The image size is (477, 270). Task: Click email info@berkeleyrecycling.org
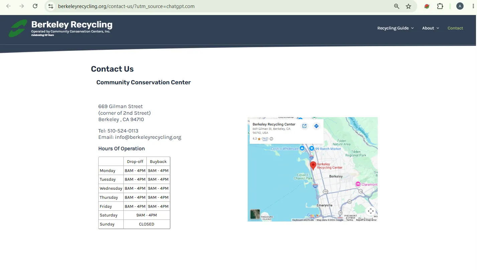click(x=148, y=137)
